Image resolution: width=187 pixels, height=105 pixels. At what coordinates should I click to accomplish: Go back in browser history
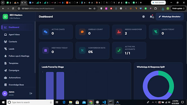(3, 9)
